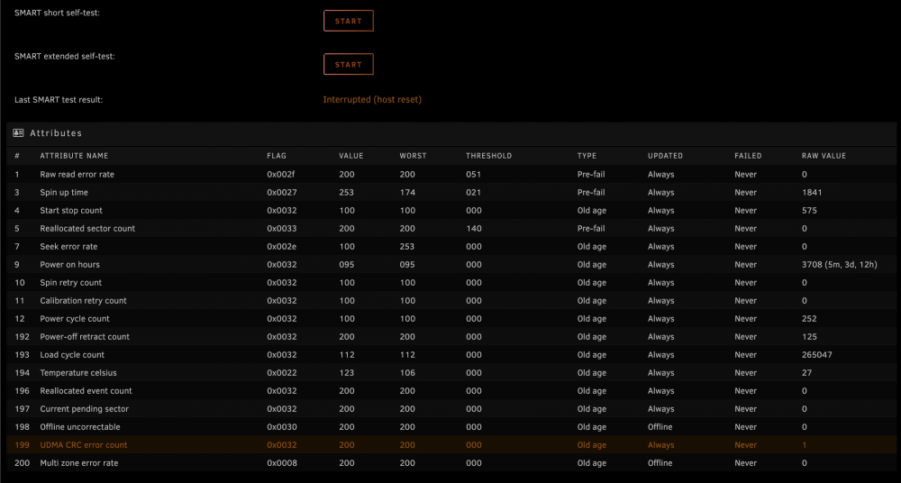The height and width of the screenshot is (483, 901).
Task: Click the TYPE column header
Action: [587, 156]
